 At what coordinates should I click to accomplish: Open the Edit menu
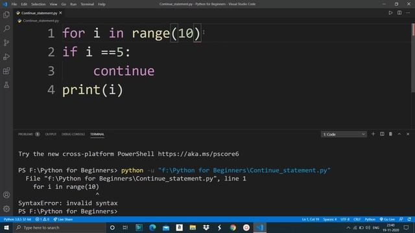point(24,5)
